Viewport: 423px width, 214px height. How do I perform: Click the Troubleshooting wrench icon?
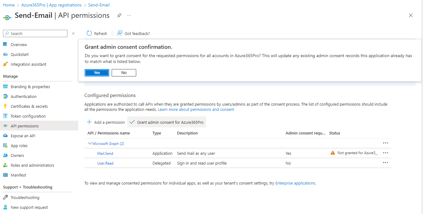pos(5,197)
